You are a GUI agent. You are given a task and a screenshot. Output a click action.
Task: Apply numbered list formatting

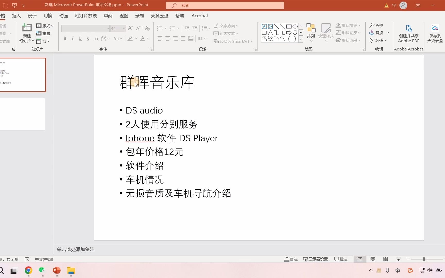[173, 28]
